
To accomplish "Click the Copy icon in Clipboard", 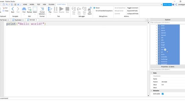I will [3, 11].
